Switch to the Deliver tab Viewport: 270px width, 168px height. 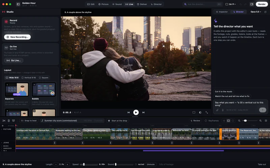(142, 4)
